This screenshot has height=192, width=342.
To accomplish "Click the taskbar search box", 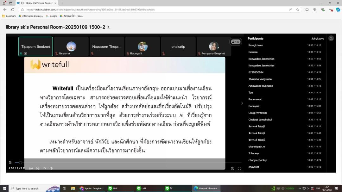I will (x=34, y=188).
